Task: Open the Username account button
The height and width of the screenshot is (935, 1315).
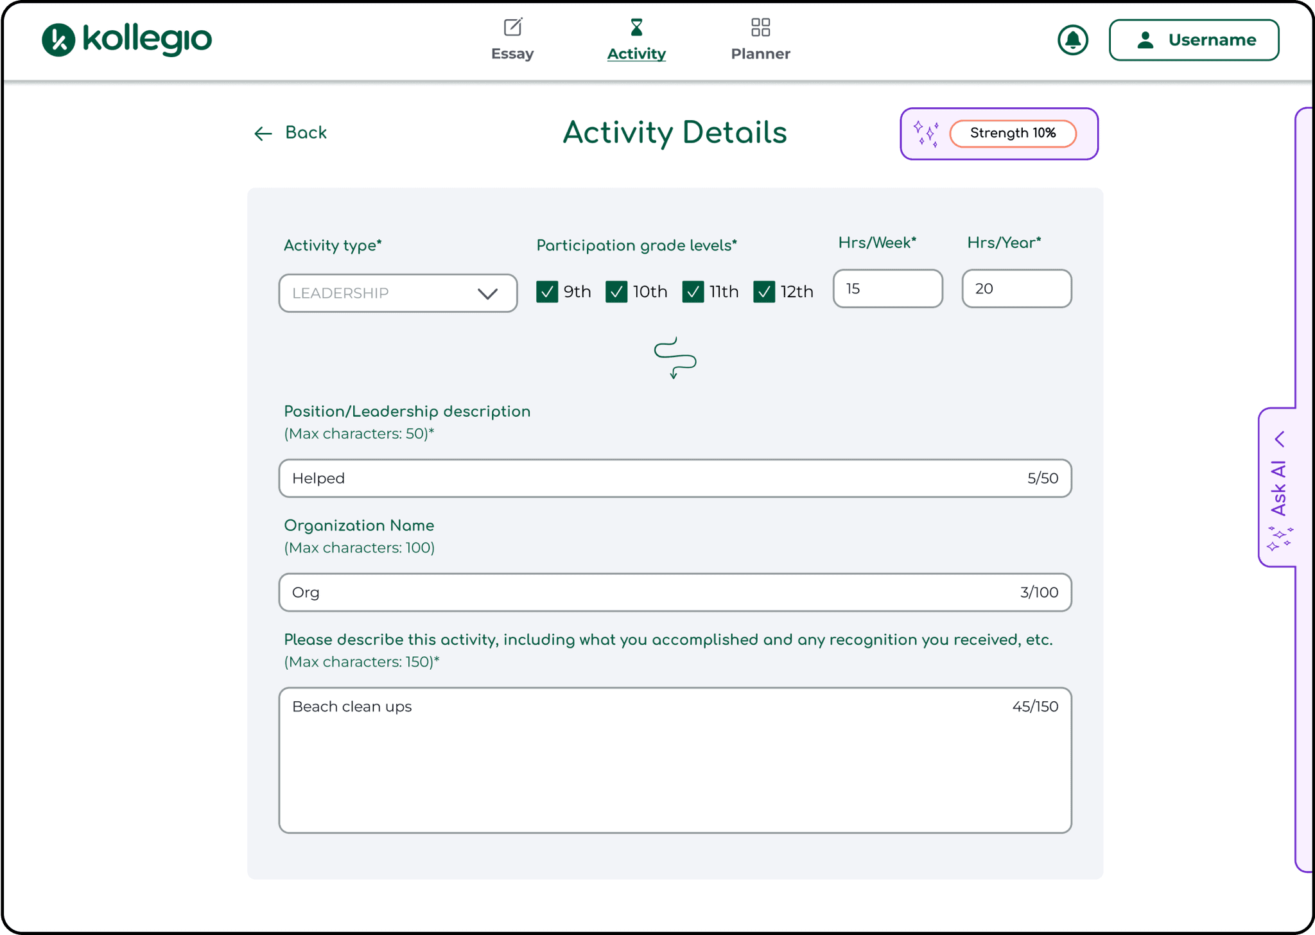Action: point(1193,40)
